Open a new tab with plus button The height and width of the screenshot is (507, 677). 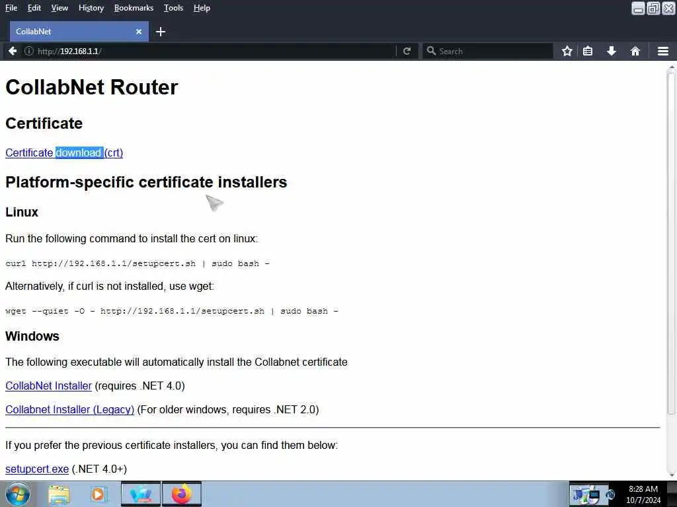(x=161, y=32)
